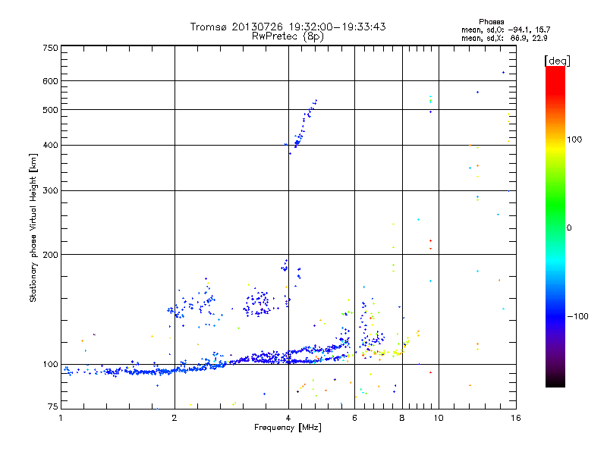Image resolution: width=607 pixels, height=455 pixels.
Task: Click the x-axis label "Frequency [MHz]"
Action: (288, 428)
